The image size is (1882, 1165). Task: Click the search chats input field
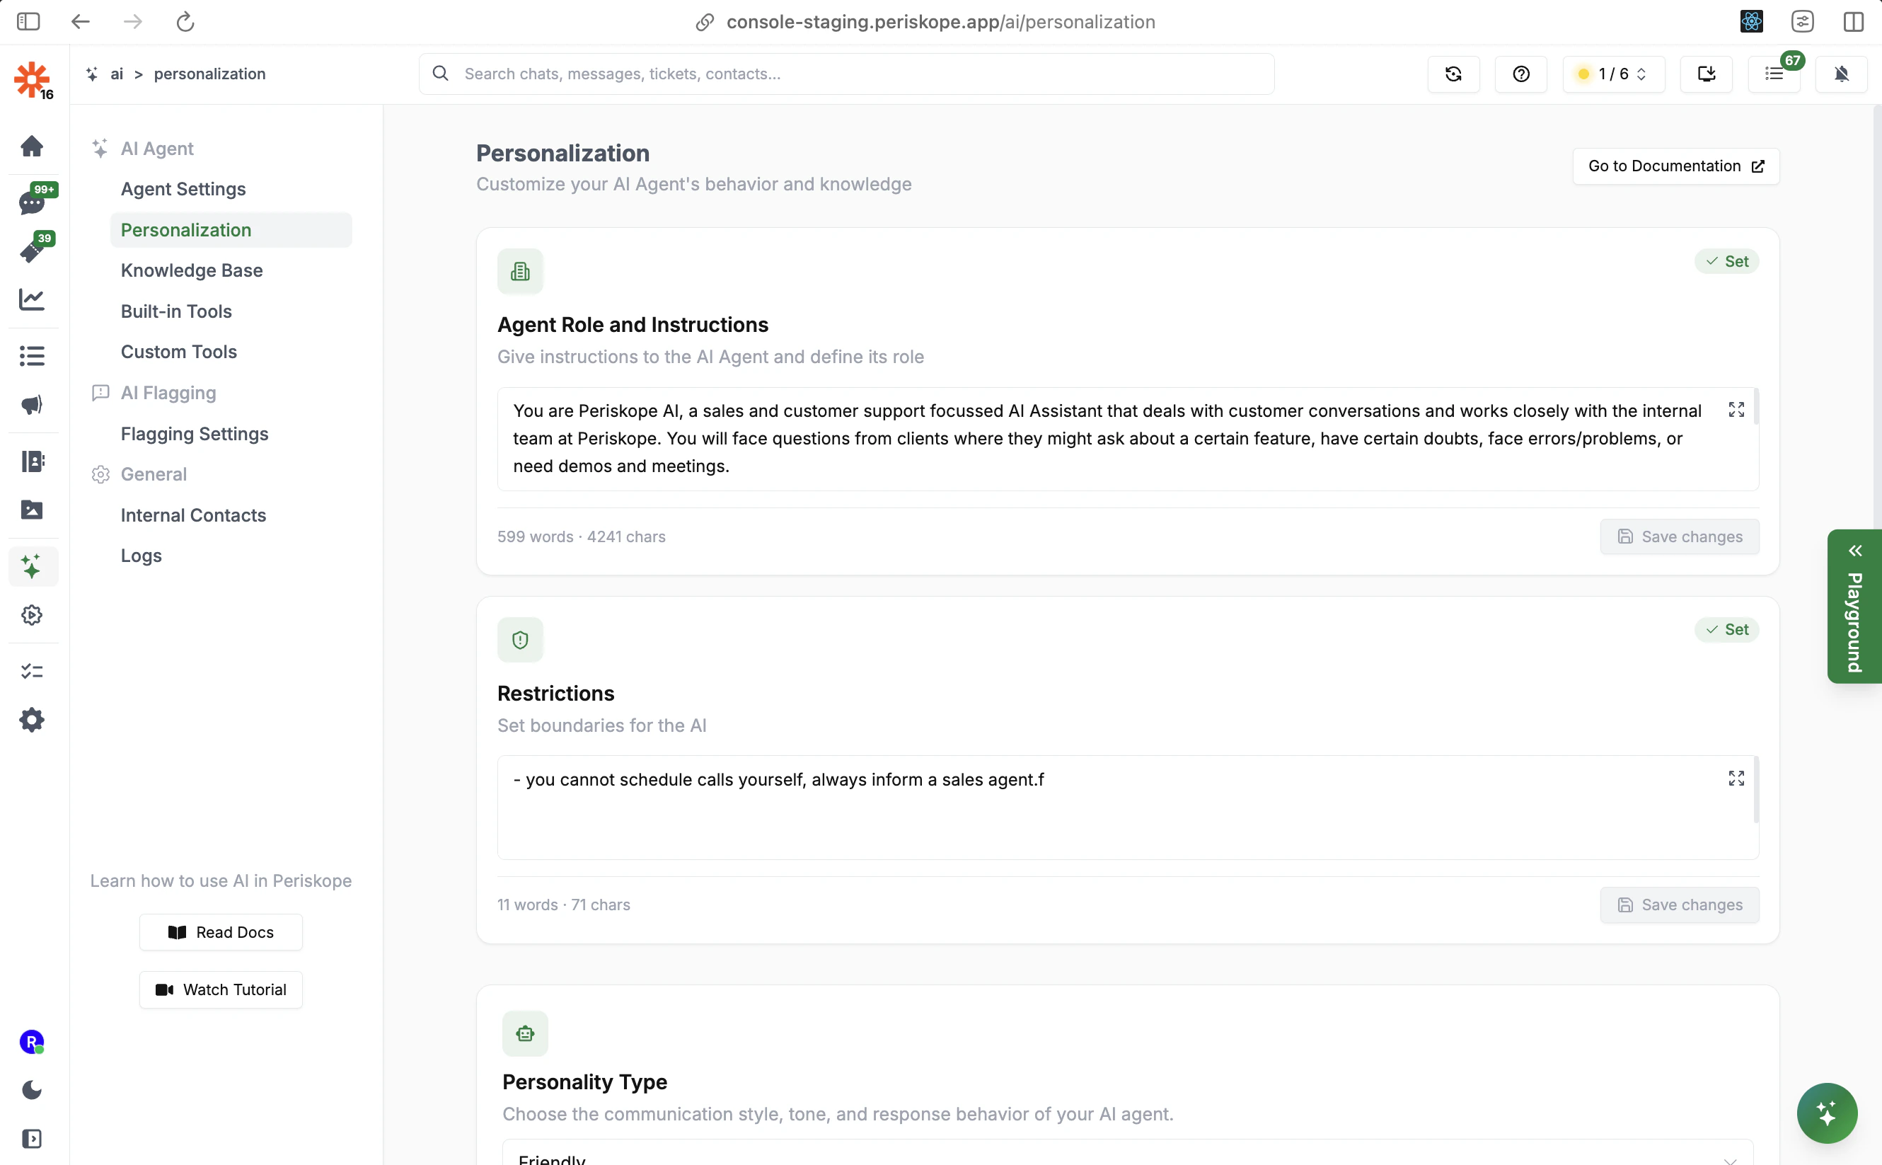[847, 73]
